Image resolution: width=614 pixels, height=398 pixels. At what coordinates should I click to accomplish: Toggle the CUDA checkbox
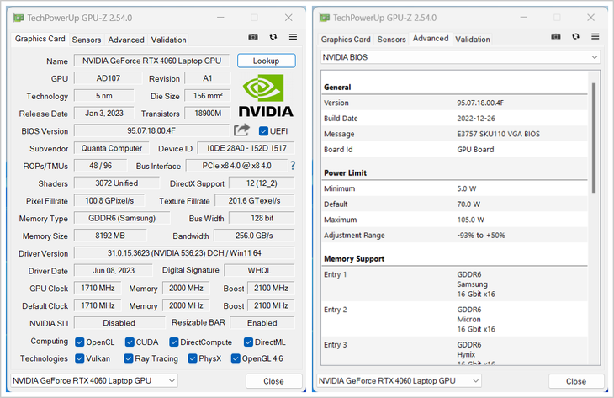pos(130,342)
